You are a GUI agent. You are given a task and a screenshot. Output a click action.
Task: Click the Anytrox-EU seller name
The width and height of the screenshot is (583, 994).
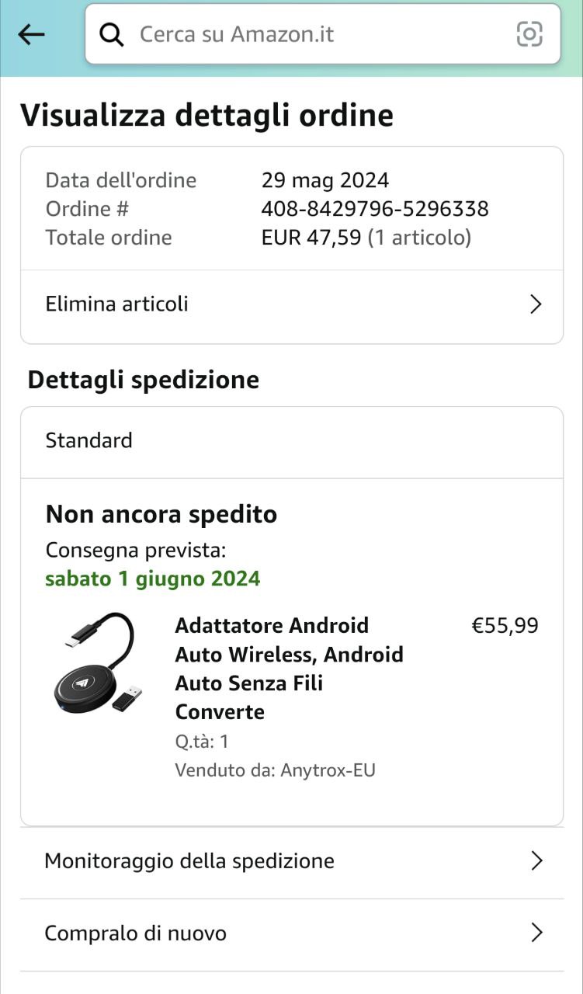click(328, 770)
